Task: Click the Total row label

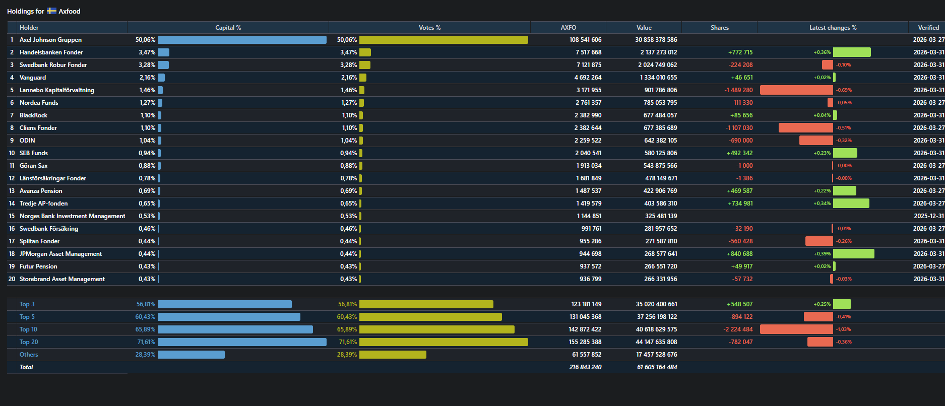Action: click(26, 367)
